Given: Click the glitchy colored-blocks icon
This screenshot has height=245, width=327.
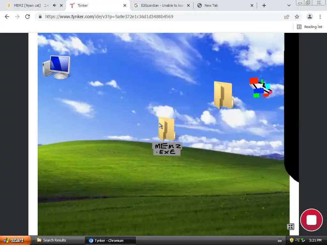Looking at the screenshot, I should point(261,87).
